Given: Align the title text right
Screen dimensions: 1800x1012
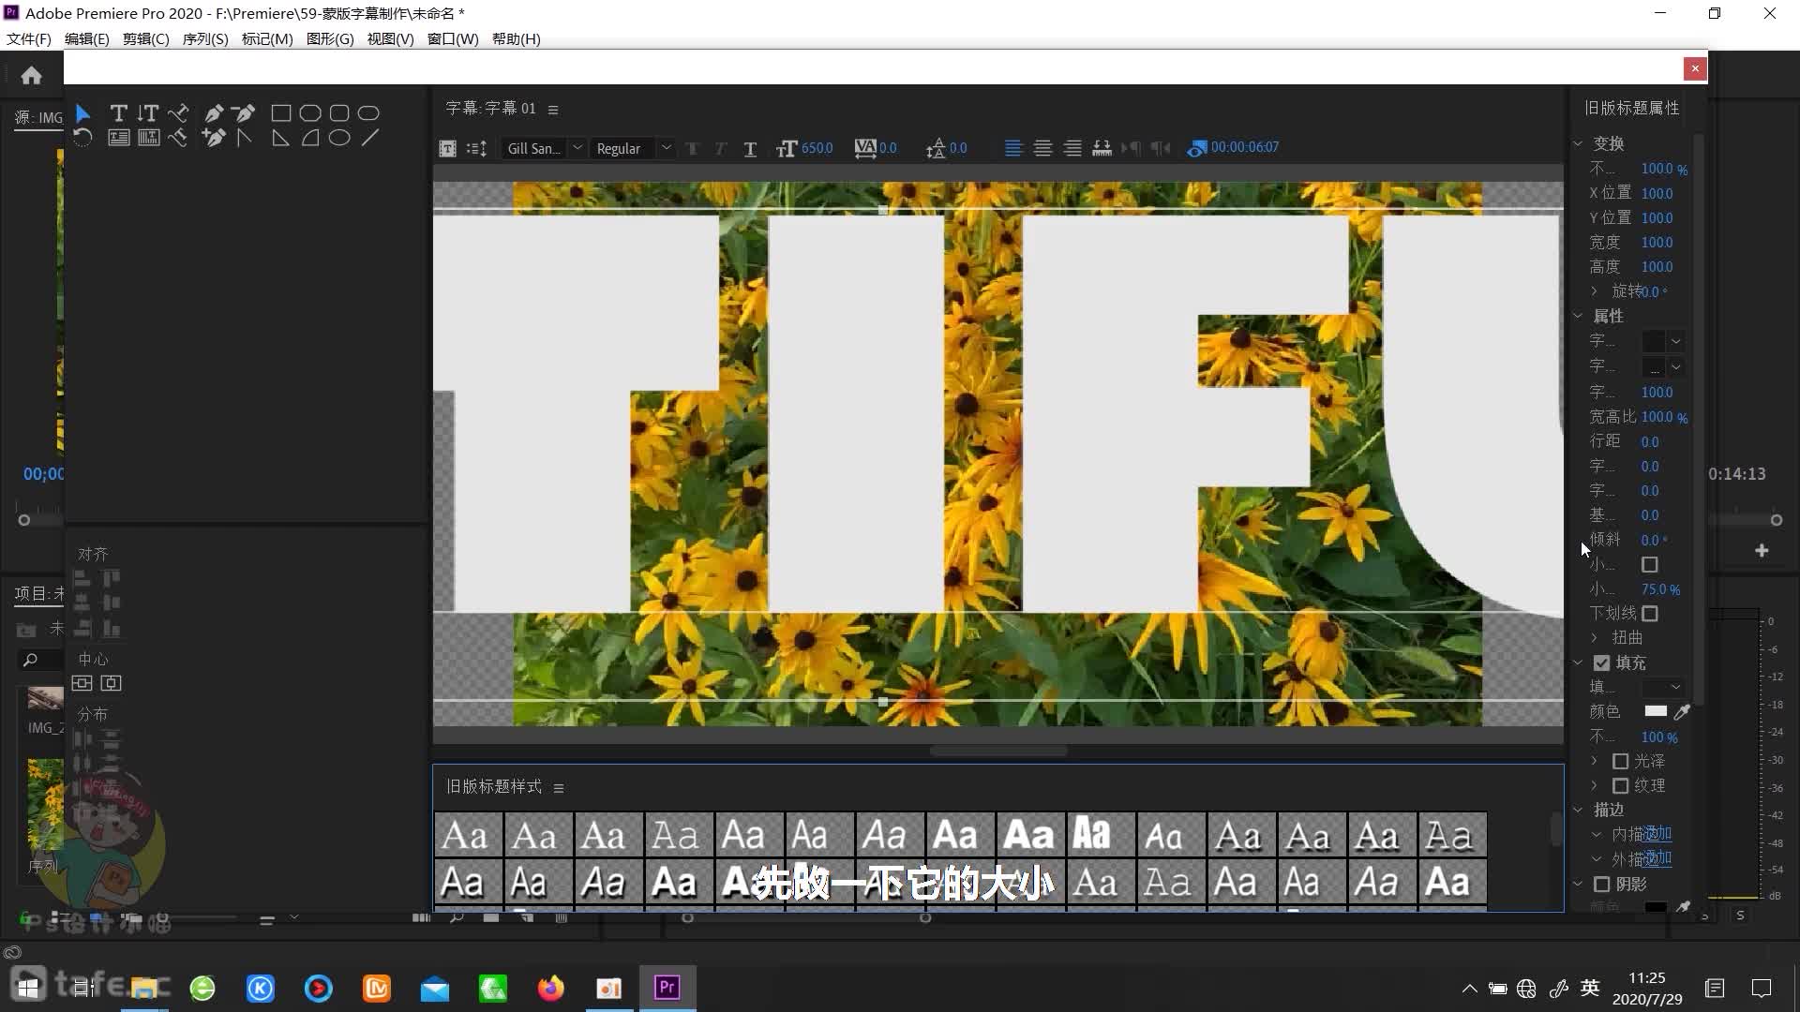Looking at the screenshot, I should (1072, 148).
